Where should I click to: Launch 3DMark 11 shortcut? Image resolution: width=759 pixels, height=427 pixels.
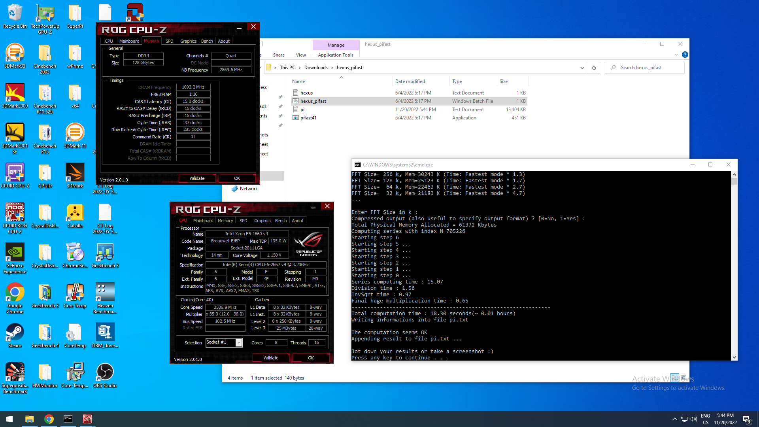coord(75,136)
